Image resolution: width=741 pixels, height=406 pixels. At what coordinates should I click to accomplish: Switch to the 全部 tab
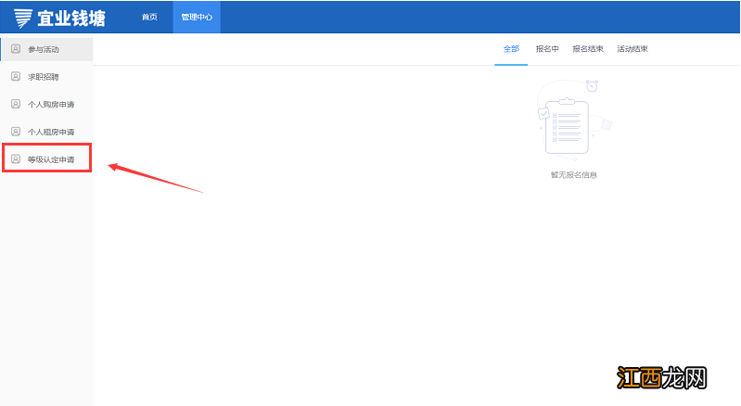point(511,49)
